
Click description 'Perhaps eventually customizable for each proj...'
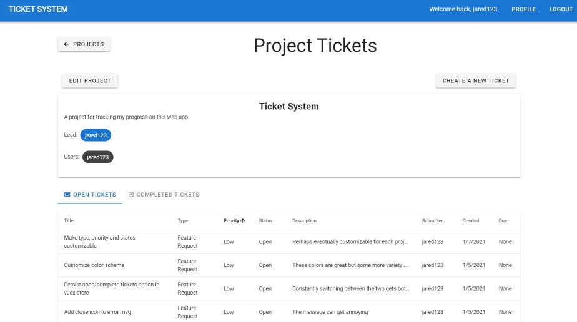point(350,242)
